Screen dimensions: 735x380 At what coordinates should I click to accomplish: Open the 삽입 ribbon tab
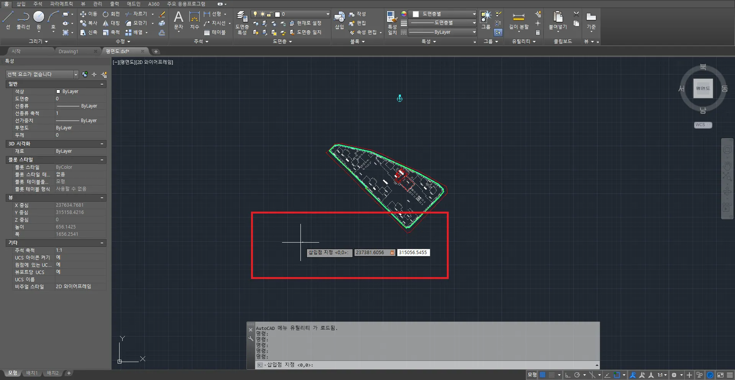(x=21, y=4)
